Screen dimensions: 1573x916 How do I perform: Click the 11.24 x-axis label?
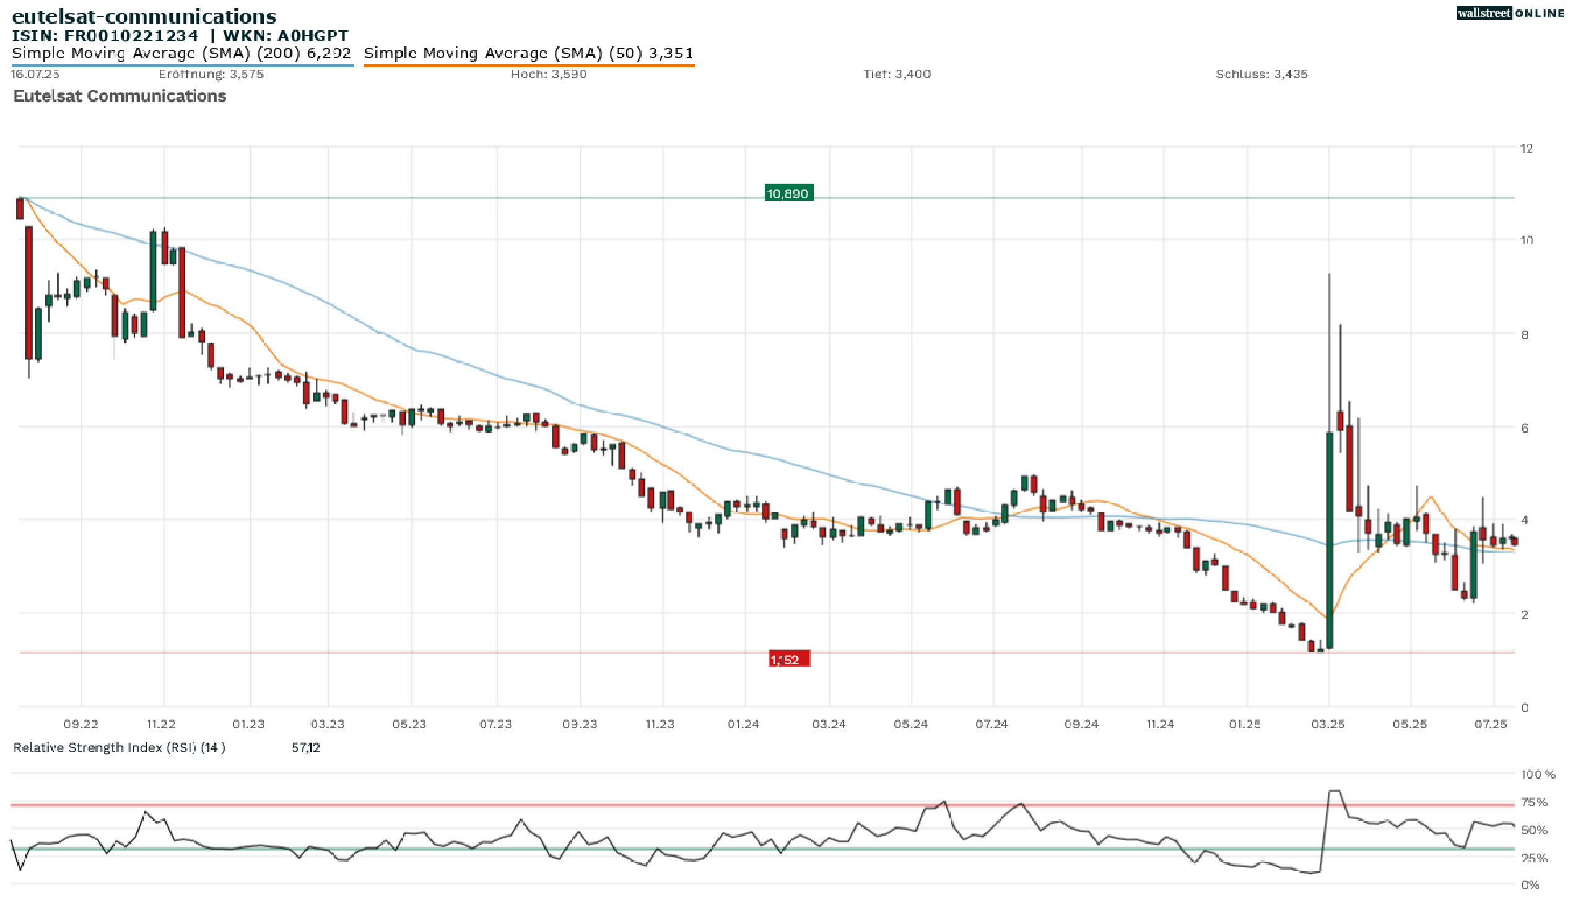pyautogui.click(x=1161, y=724)
